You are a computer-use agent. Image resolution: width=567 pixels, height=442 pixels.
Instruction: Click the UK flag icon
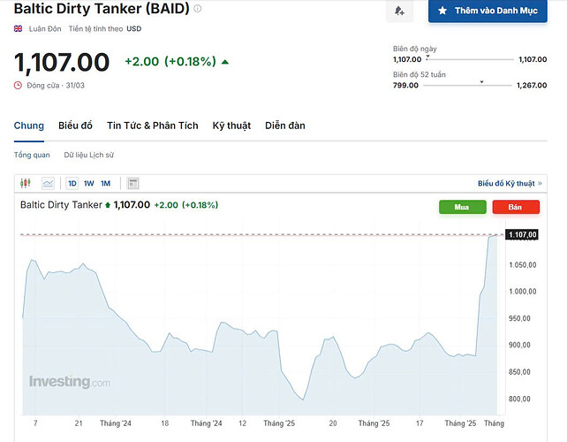[18, 28]
